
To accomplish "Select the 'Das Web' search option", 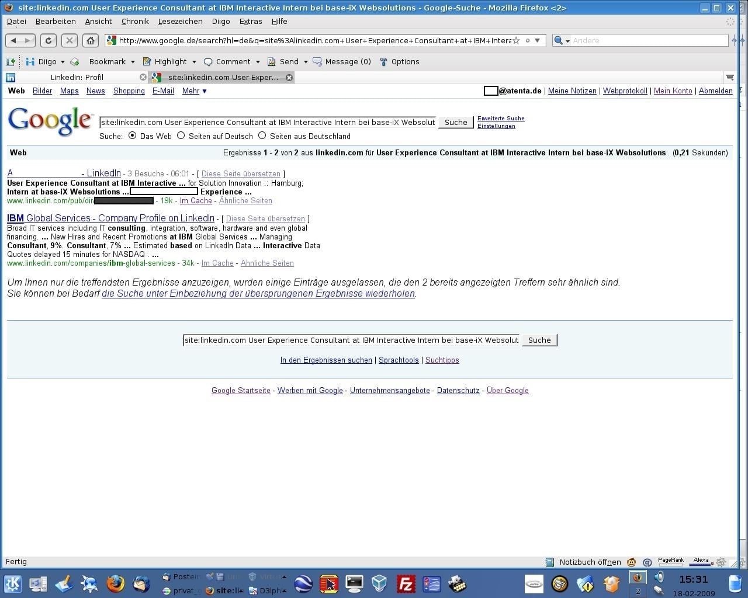I will [133, 135].
